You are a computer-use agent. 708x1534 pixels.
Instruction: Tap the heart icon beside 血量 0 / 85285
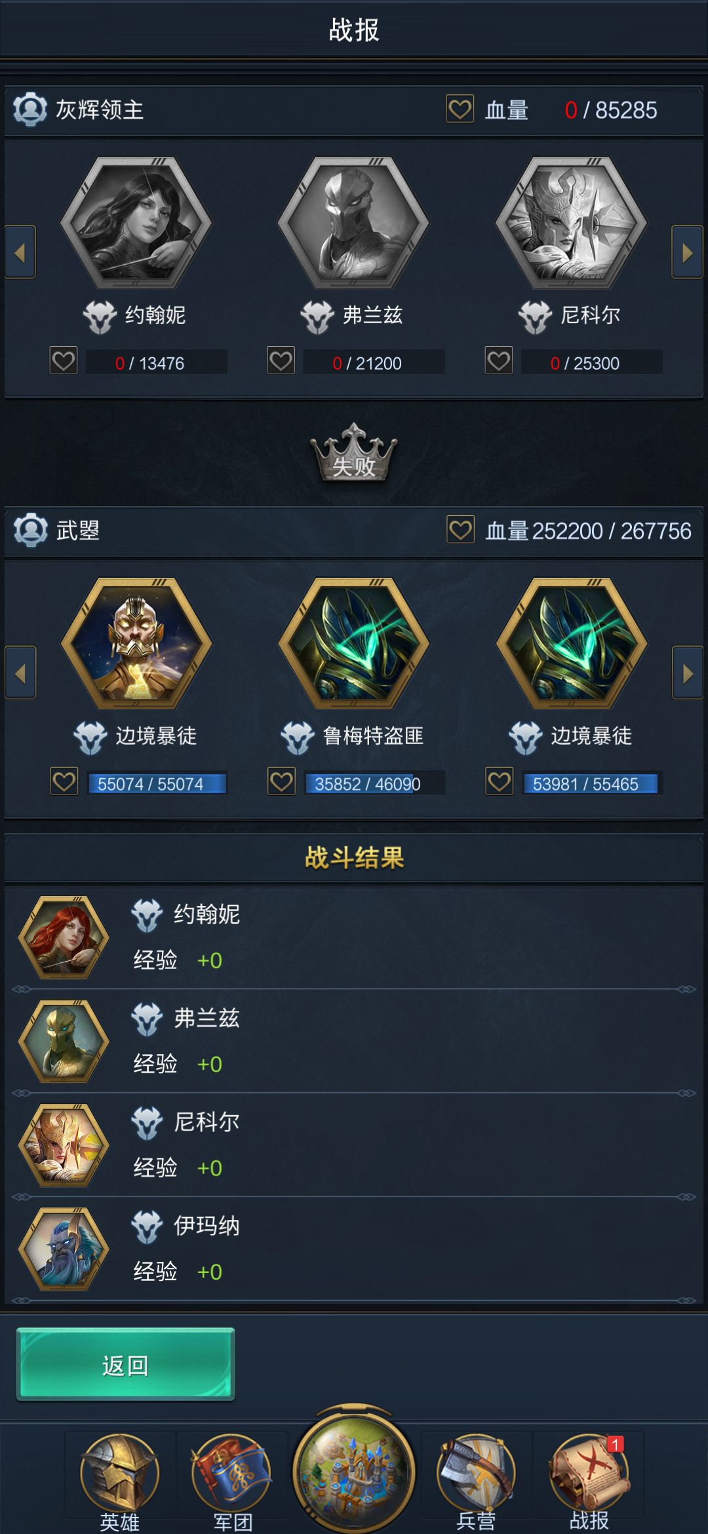tap(460, 109)
